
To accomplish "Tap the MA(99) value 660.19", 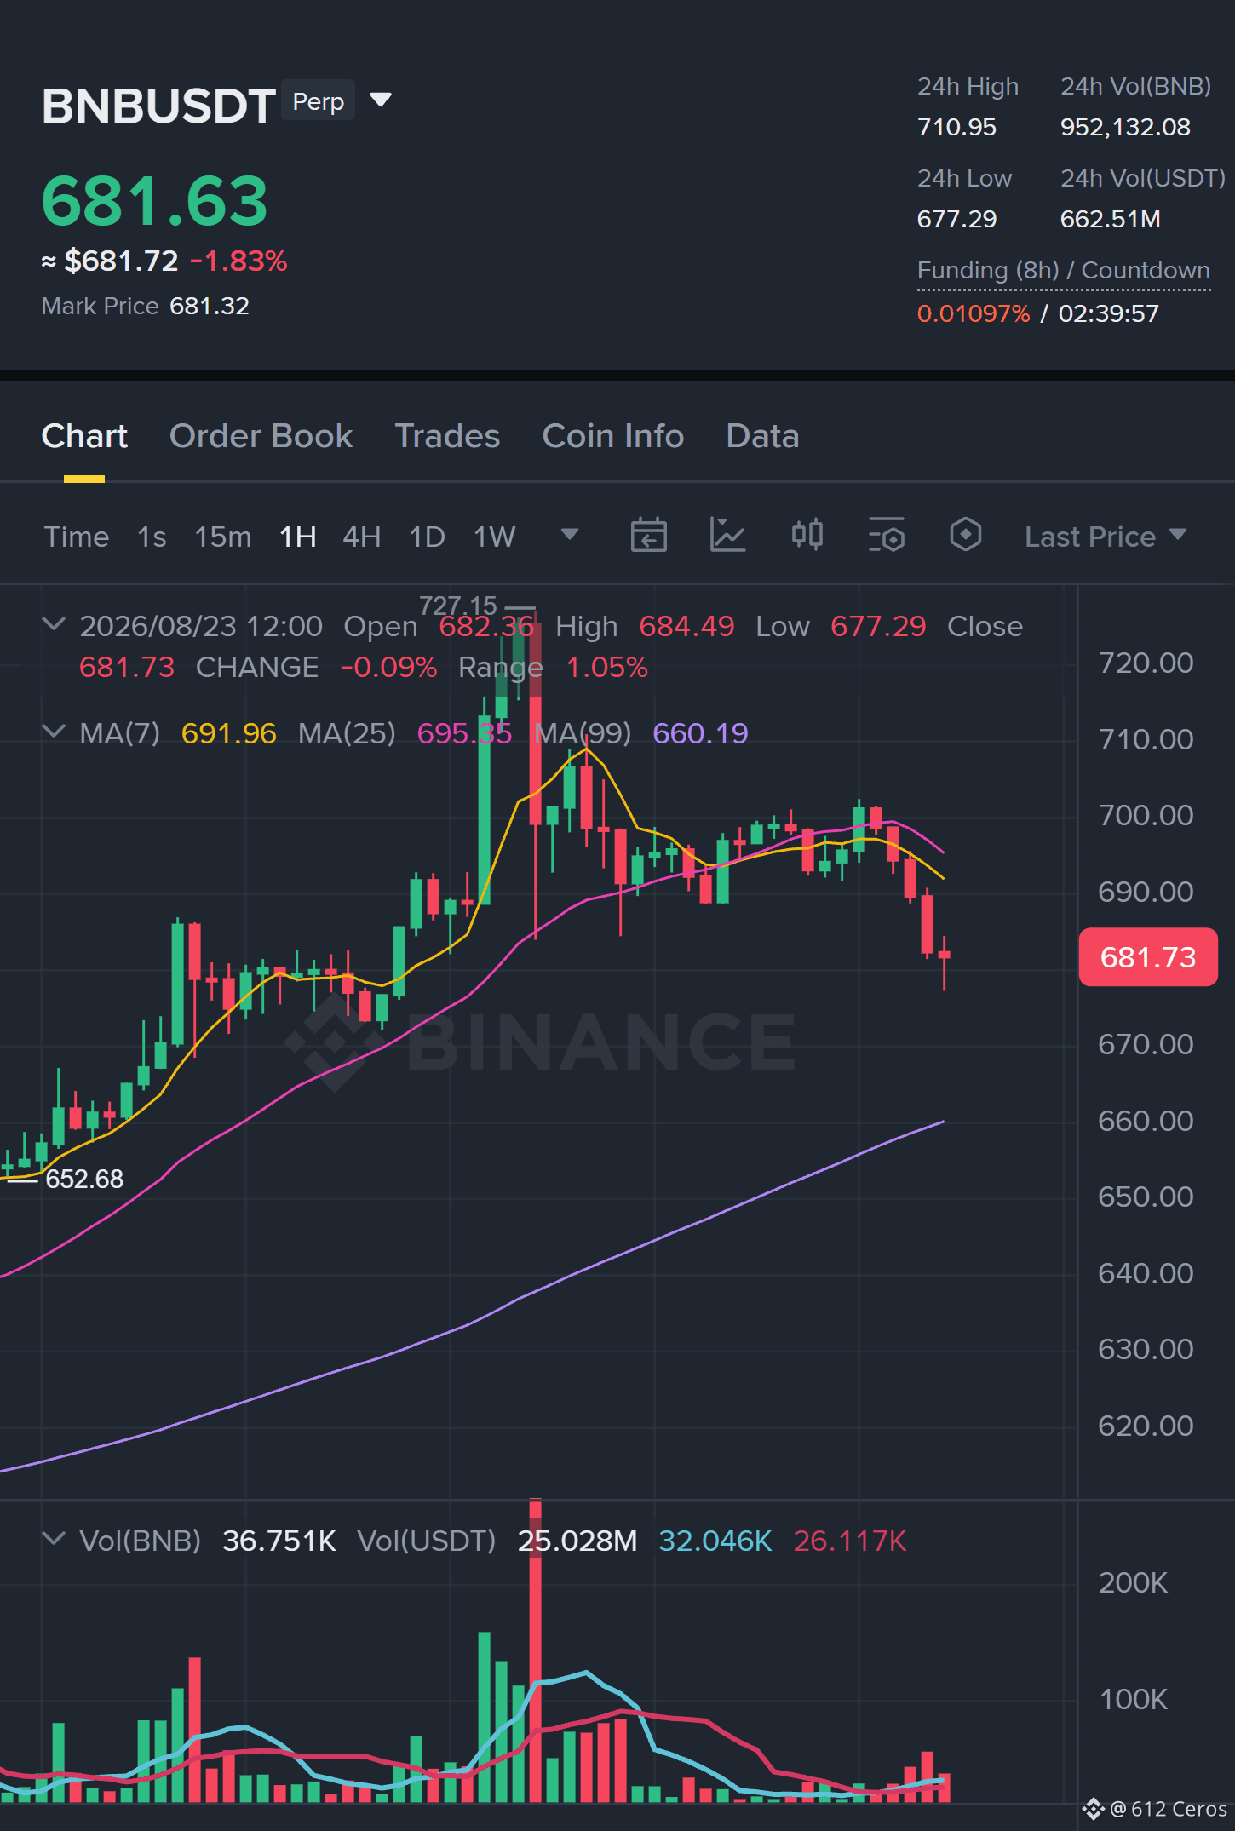I will [x=700, y=733].
